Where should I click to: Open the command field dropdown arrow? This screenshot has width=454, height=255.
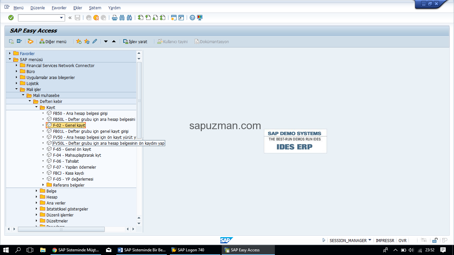61,18
